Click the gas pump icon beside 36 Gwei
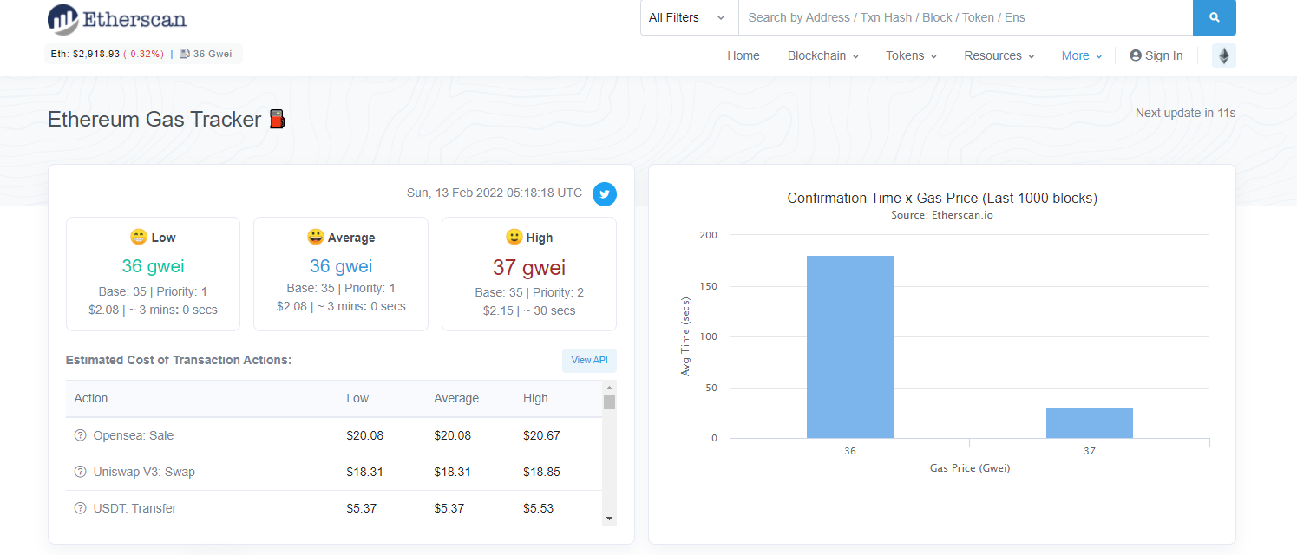The image size is (1297, 555). pos(185,54)
